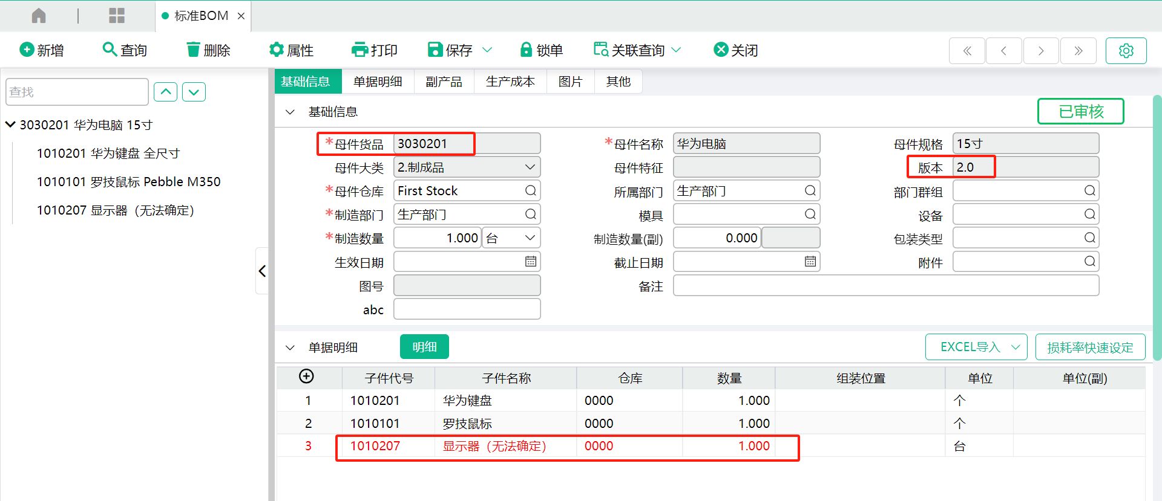This screenshot has width=1162, height=501.
Task: Click the 删除 trash button
Action: (208, 50)
